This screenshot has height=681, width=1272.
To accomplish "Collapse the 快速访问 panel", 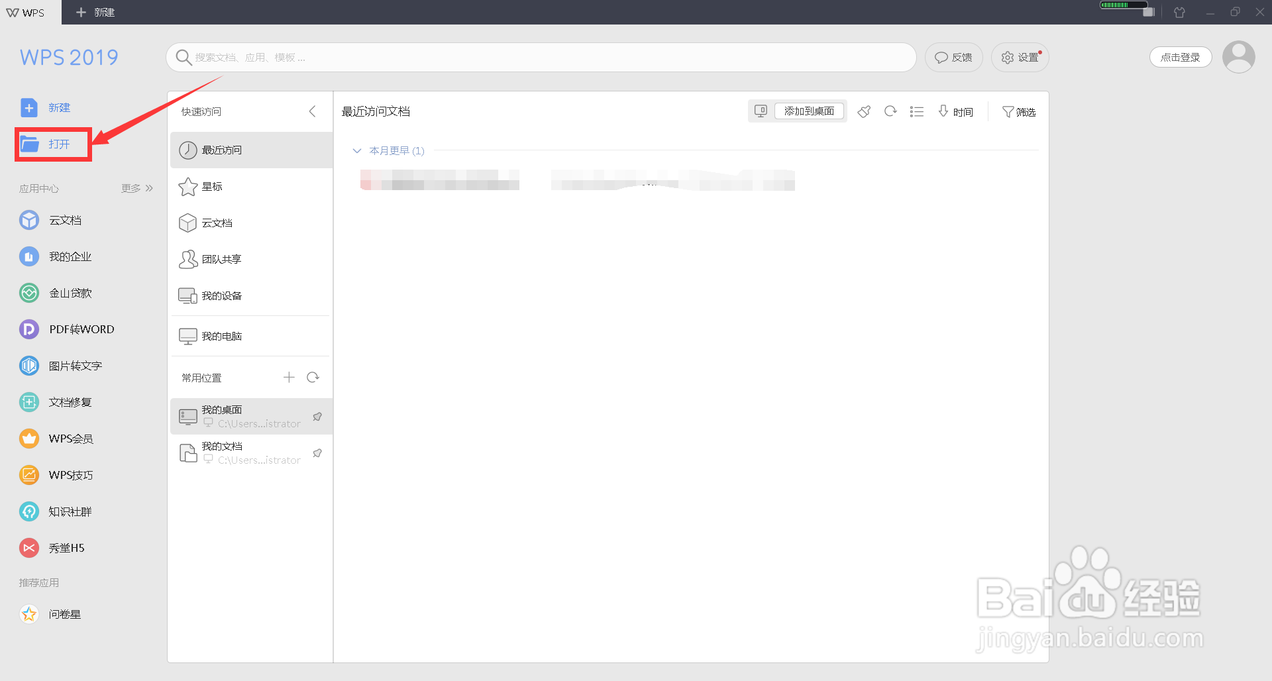I will click(313, 111).
